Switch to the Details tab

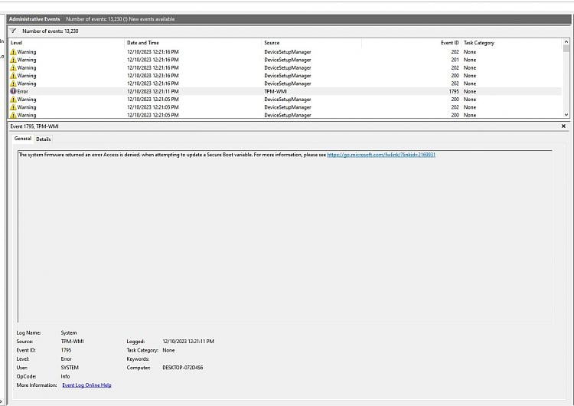[44, 139]
